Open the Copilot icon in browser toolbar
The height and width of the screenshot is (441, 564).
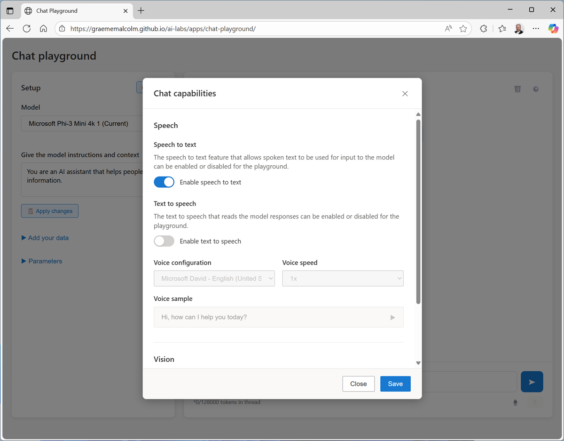553,29
